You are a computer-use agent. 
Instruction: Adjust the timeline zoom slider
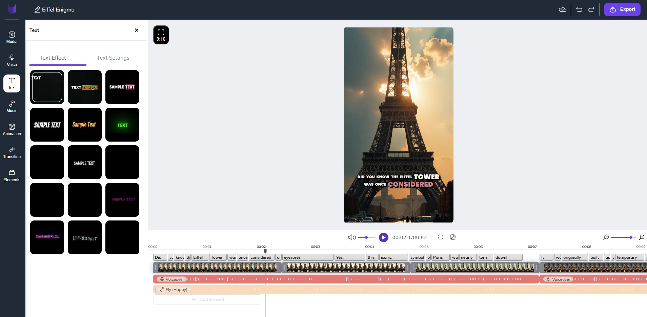click(623, 237)
